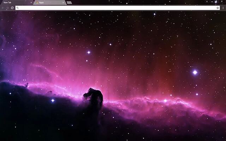Switch to the New Tab tab
Image resolution: width=226 pixels, height=141 pixels.
coord(17,2)
